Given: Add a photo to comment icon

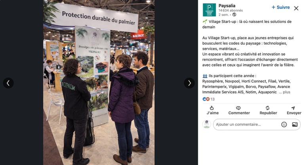Looking at the screenshot, I should coord(294,125).
